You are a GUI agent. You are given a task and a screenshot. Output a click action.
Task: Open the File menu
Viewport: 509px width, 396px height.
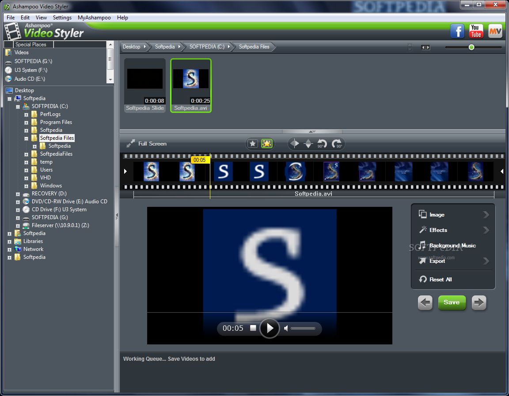[x=11, y=18]
